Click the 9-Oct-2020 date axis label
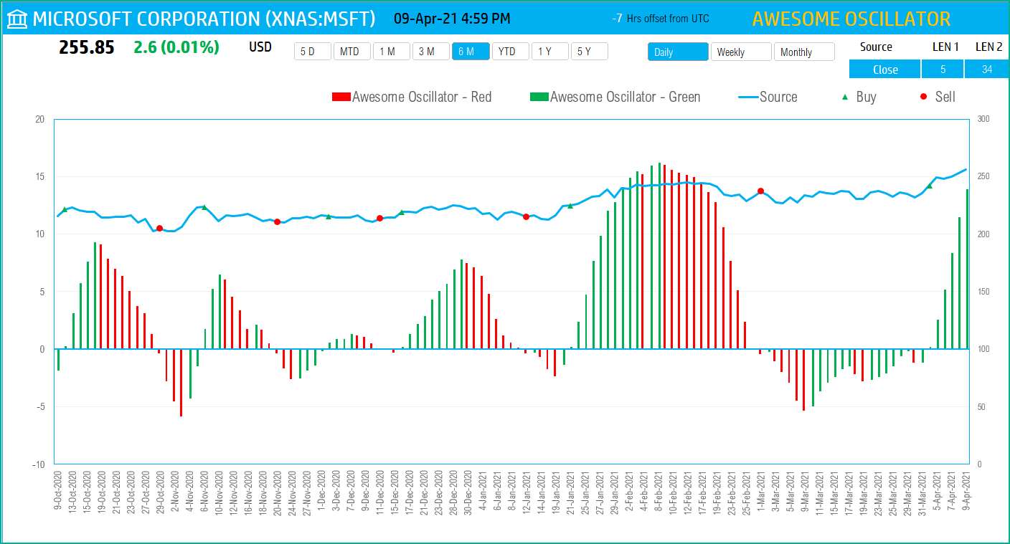Screen dimensions: 1010x544 click(x=58, y=492)
